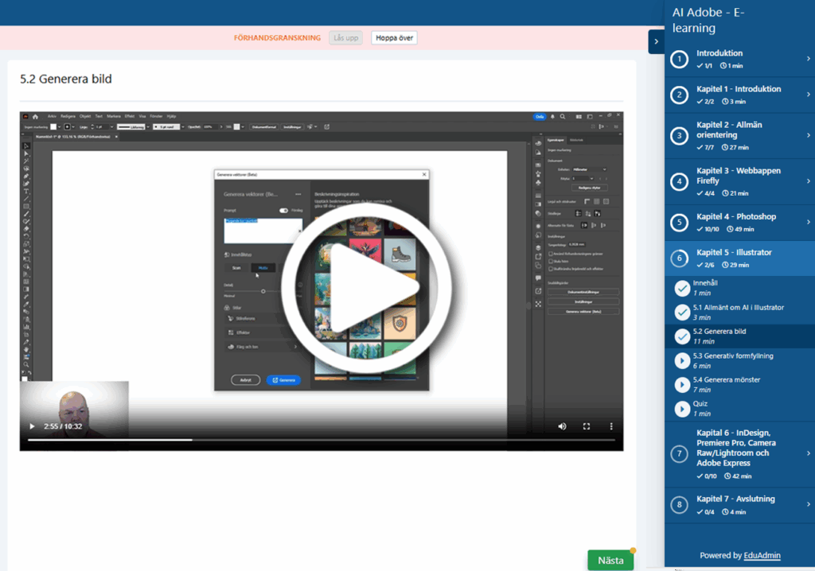Image resolution: width=815 pixels, height=571 pixels.
Task: Expand the Kapitel 2 - Allmän orientering chevron
Action: 809,136
